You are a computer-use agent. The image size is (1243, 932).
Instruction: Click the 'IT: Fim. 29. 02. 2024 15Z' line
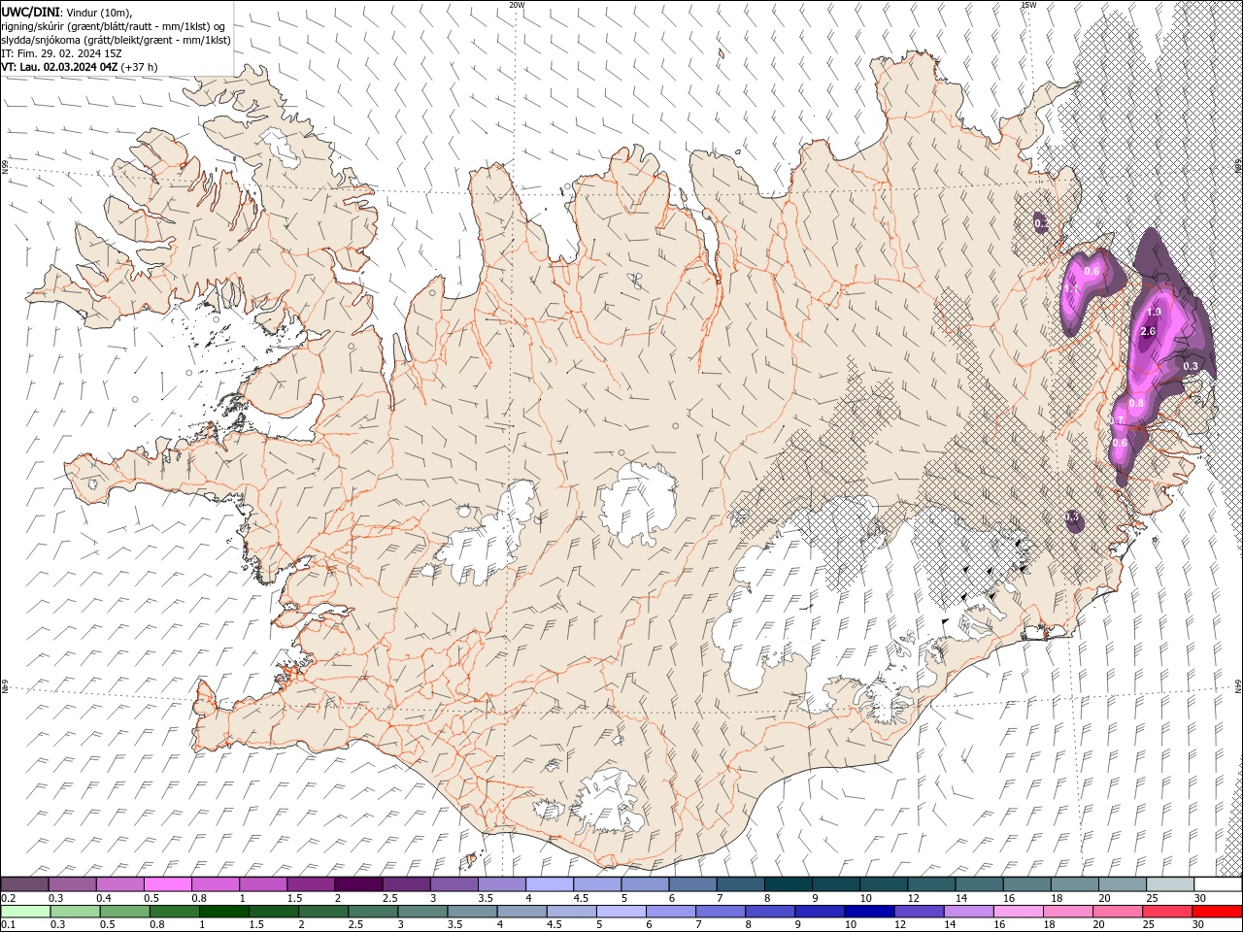[62, 53]
